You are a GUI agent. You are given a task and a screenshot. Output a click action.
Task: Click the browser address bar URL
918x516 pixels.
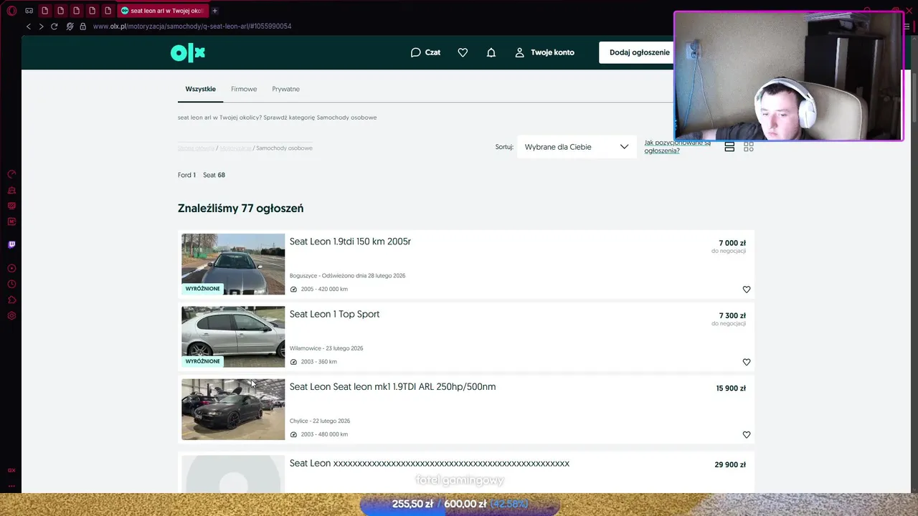click(192, 27)
